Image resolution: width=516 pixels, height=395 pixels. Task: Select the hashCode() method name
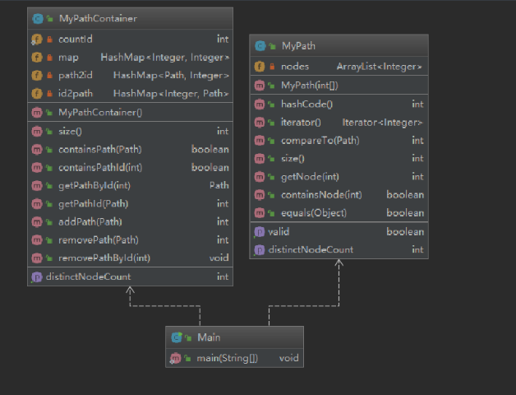(x=306, y=105)
